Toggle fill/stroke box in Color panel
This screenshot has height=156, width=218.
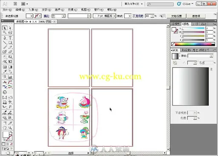click(x=175, y=30)
